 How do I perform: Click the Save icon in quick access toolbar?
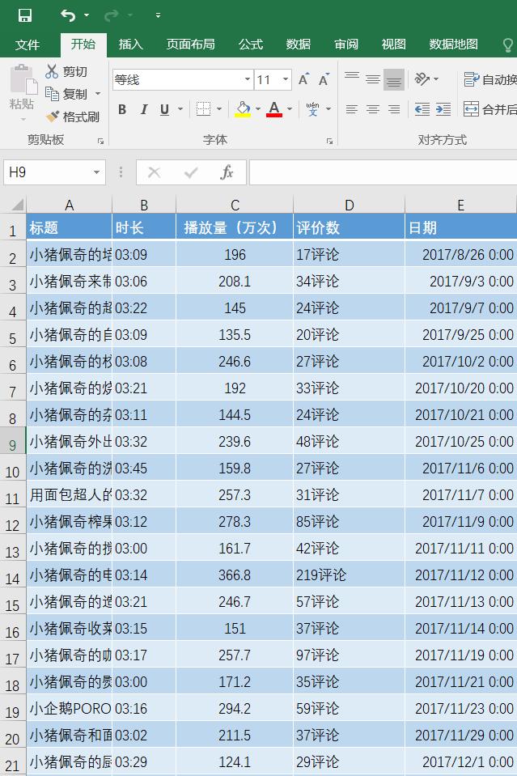(25, 15)
